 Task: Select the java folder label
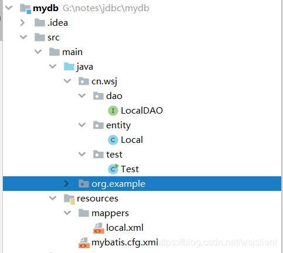85,67
